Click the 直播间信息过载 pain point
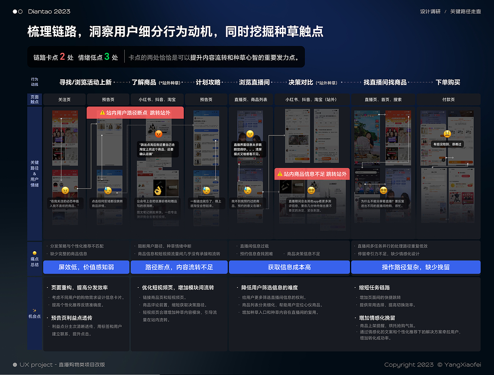494x375 pixels. click(x=254, y=246)
